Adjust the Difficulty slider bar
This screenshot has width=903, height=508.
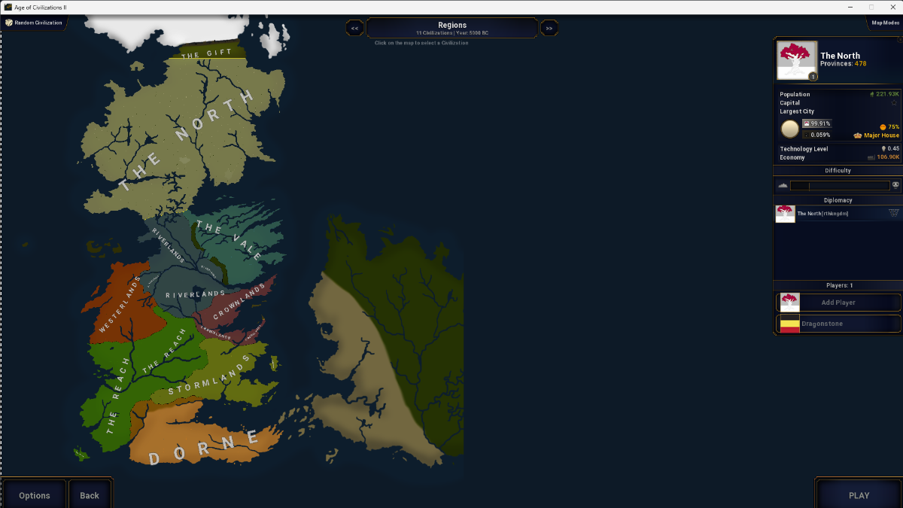pos(840,185)
